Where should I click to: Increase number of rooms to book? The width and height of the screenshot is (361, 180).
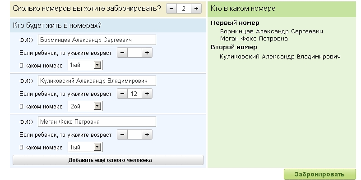(x=196, y=9)
